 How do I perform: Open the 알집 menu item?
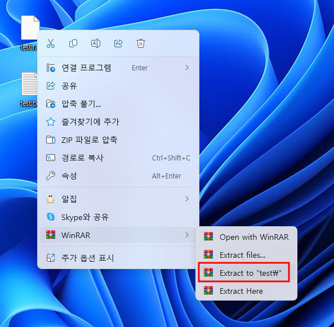(118, 199)
